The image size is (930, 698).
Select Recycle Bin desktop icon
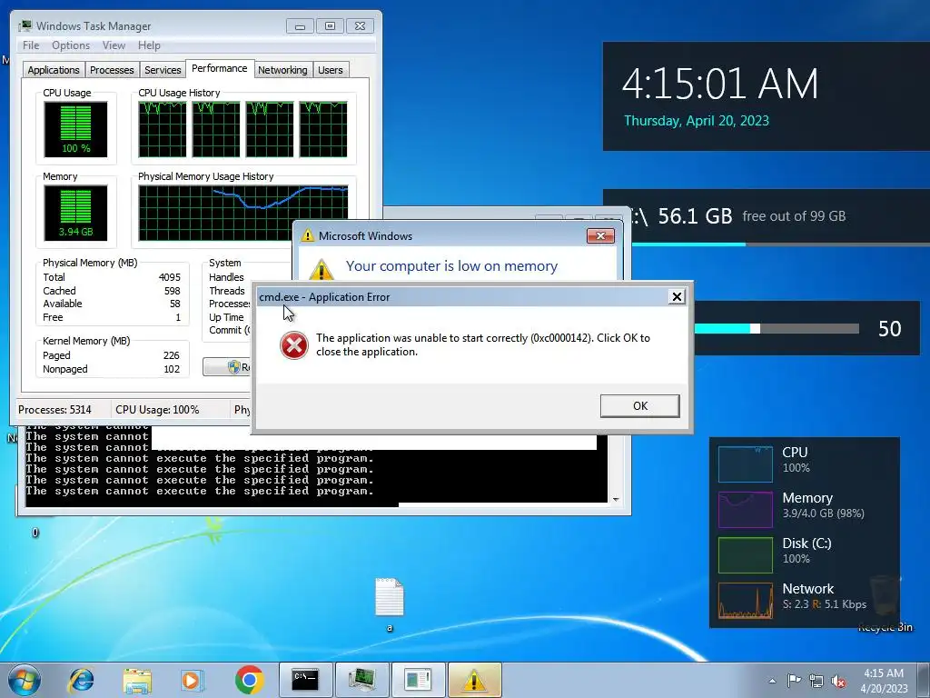(x=885, y=603)
